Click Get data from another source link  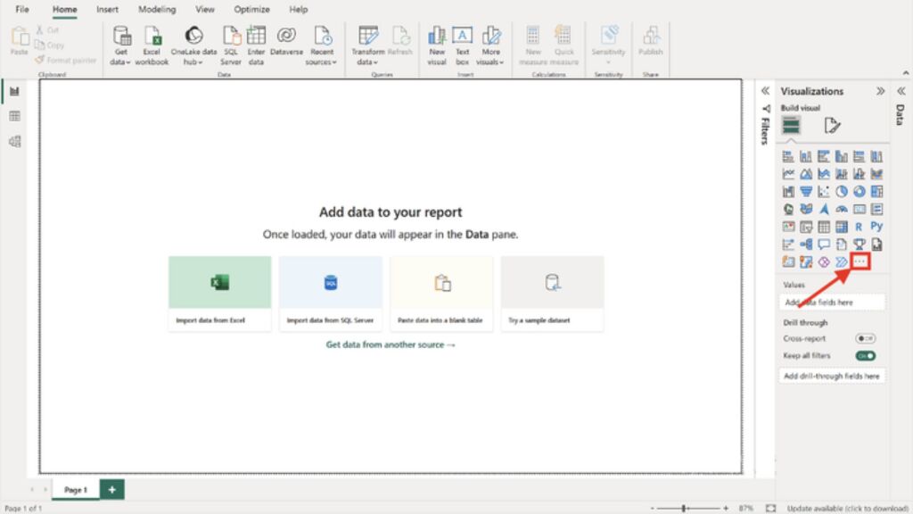[x=391, y=344]
